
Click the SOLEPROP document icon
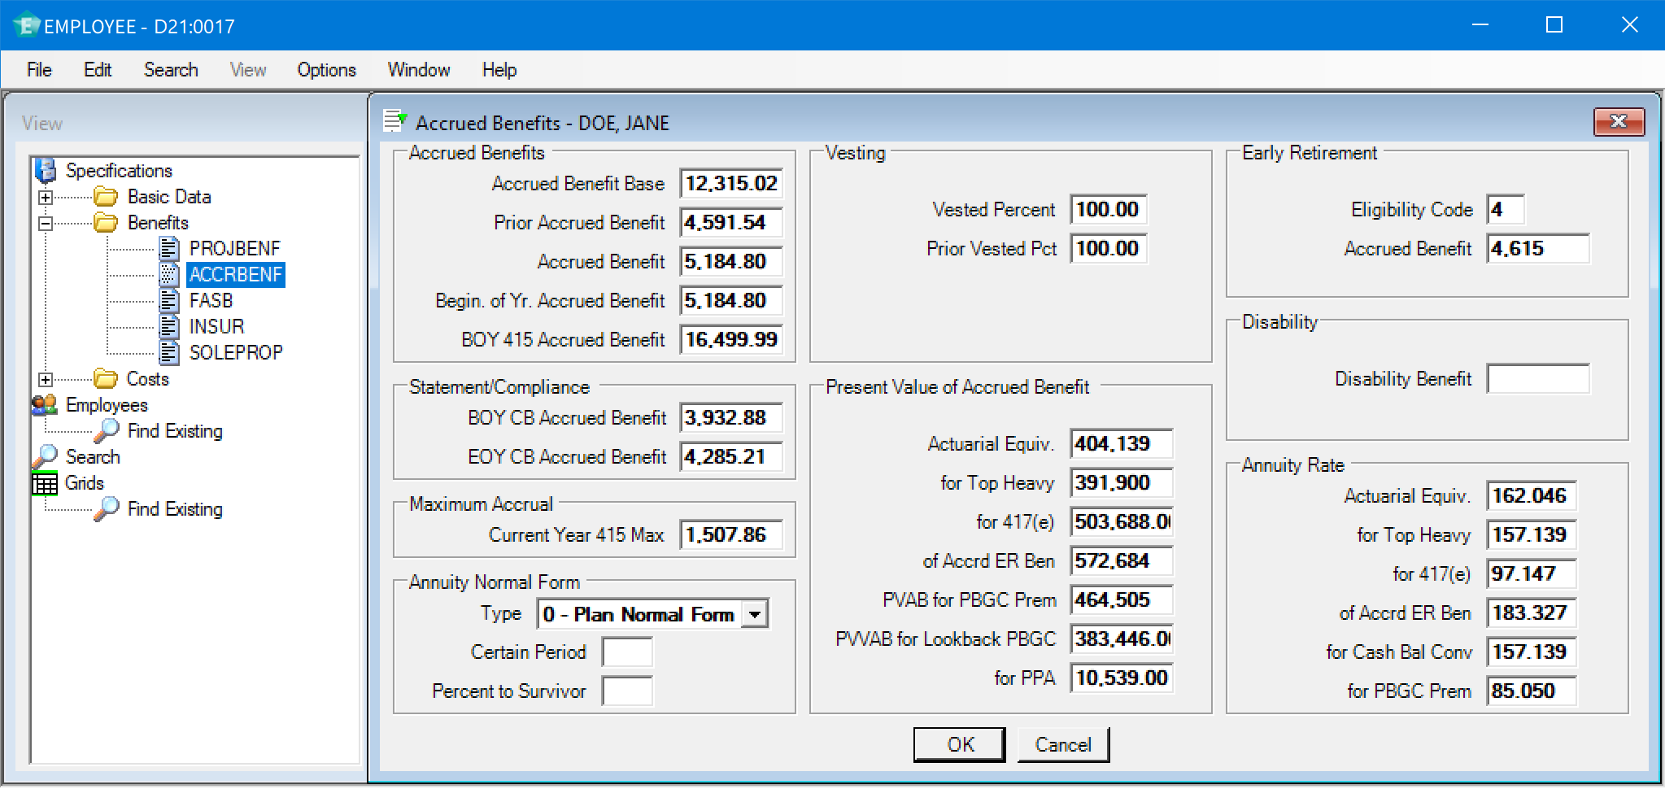tap(169, 352)
